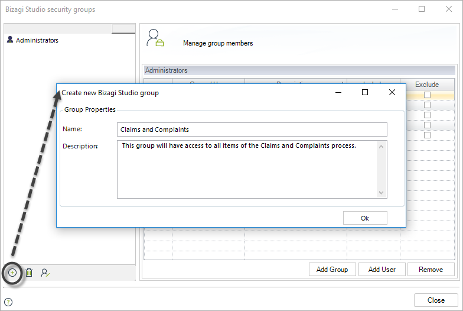Screen dimensions: 463x311
Task: Confirm the new group with Ok
Action: 365,218
